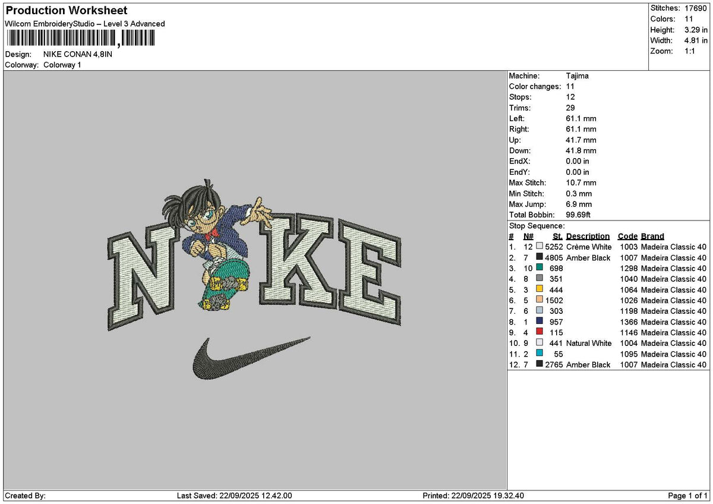
Task: Click the Page 1 of 1 indicator
Action: (687, 496)
